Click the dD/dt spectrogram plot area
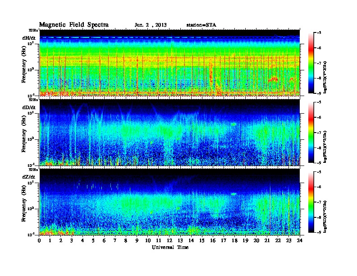 point(169,133)
